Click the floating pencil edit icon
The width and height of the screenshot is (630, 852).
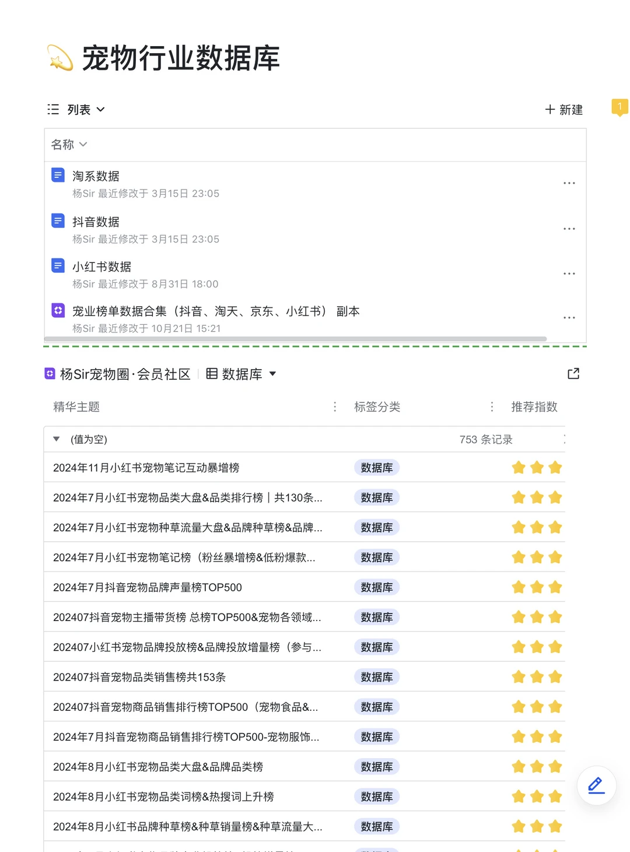point(596,786)
